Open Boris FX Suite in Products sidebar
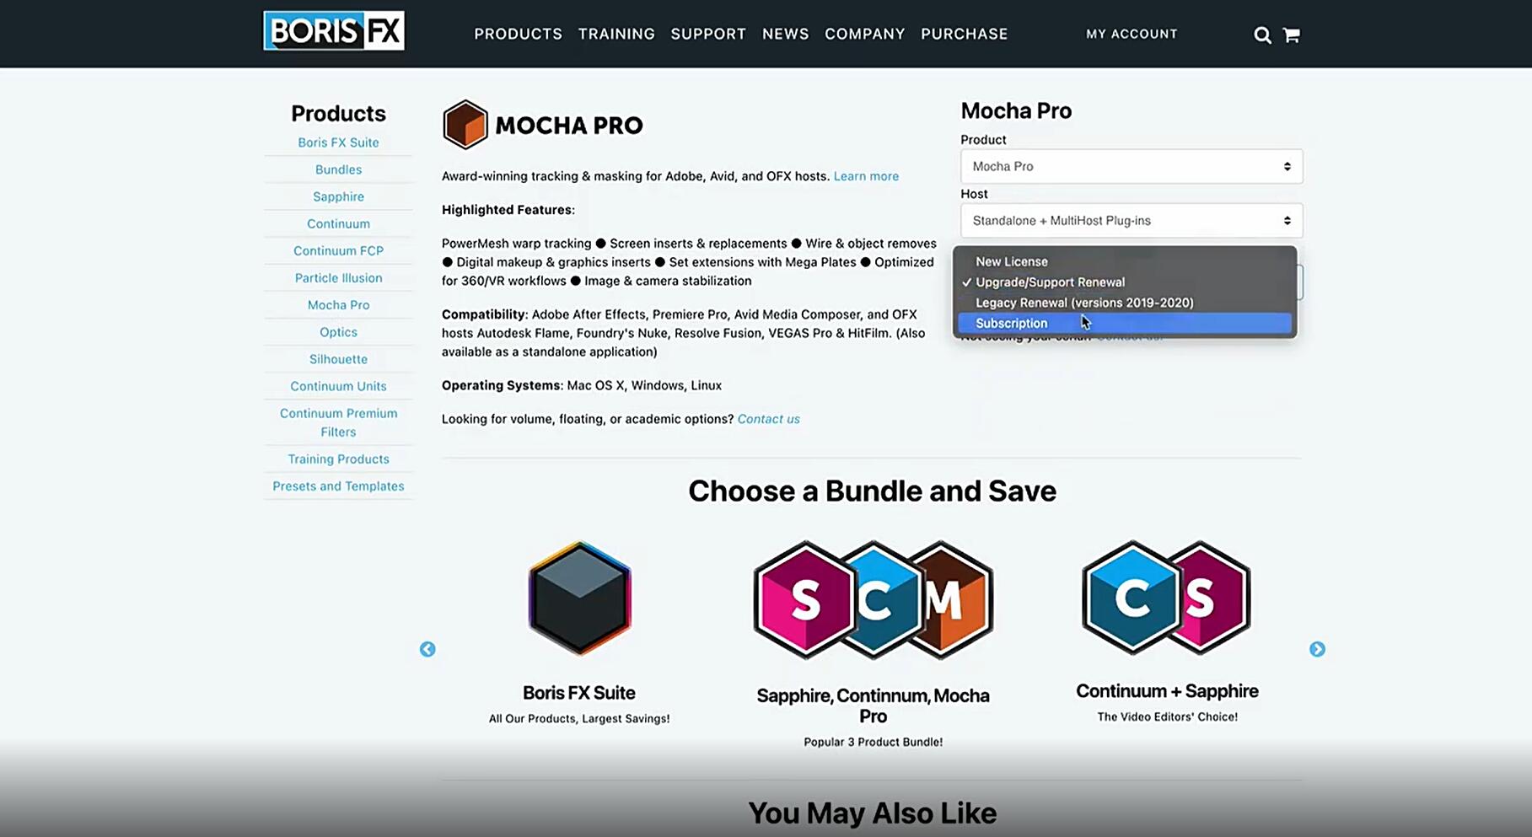1532x837 pixels. coord(338,142)
